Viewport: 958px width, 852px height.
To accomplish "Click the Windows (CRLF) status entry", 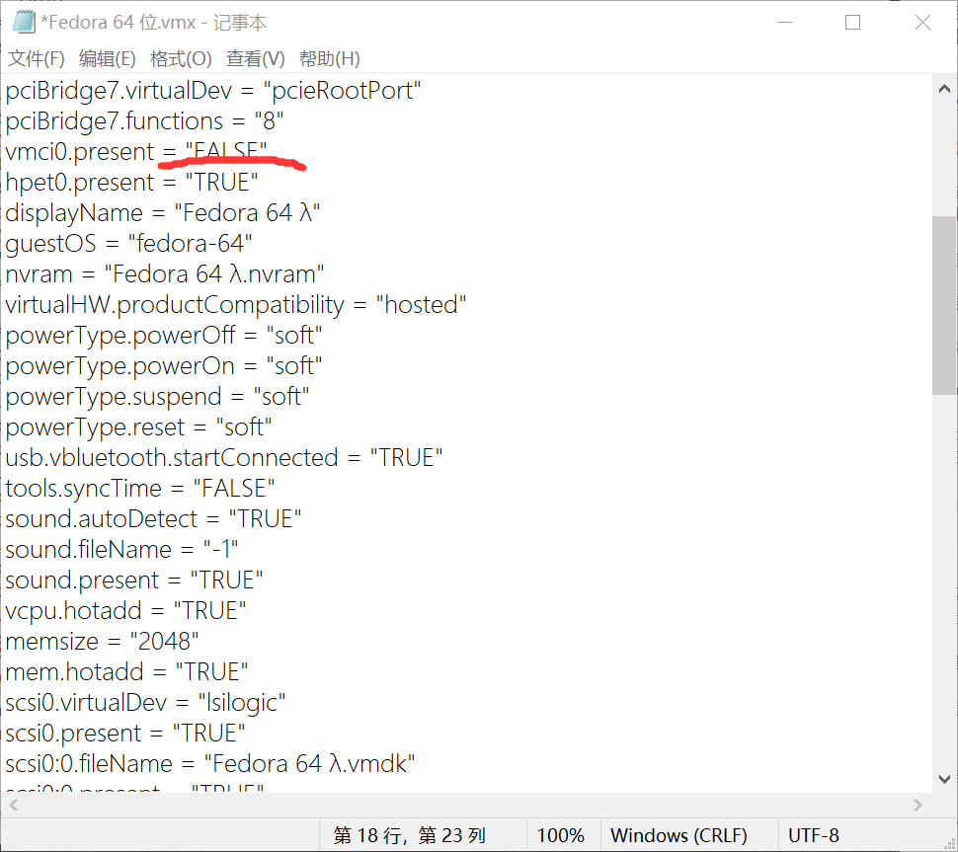I will pos(679,835).
